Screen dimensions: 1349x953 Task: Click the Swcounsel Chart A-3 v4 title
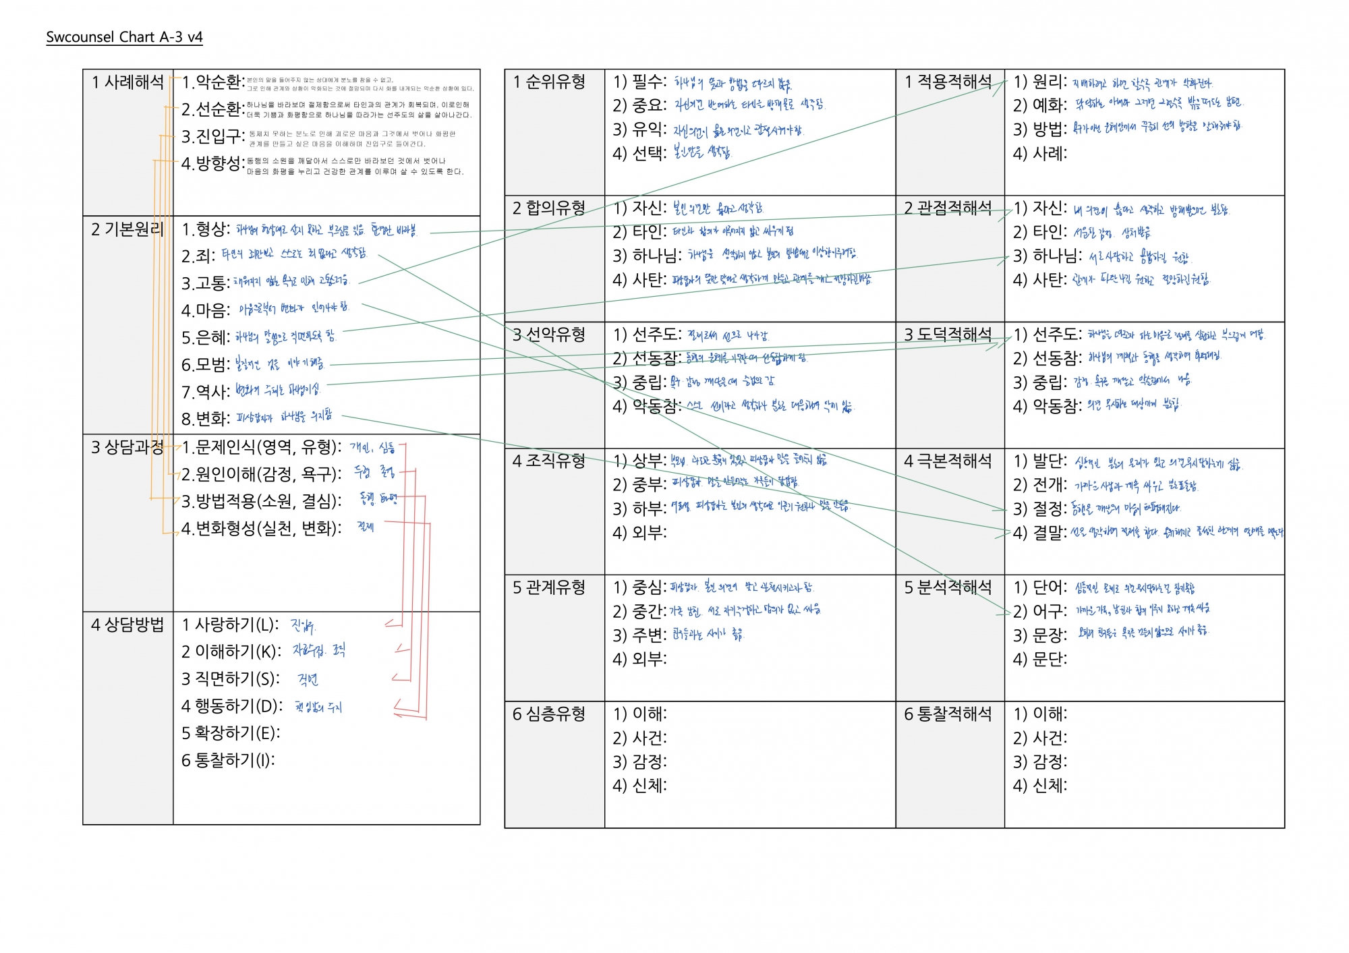pos(124,37)
